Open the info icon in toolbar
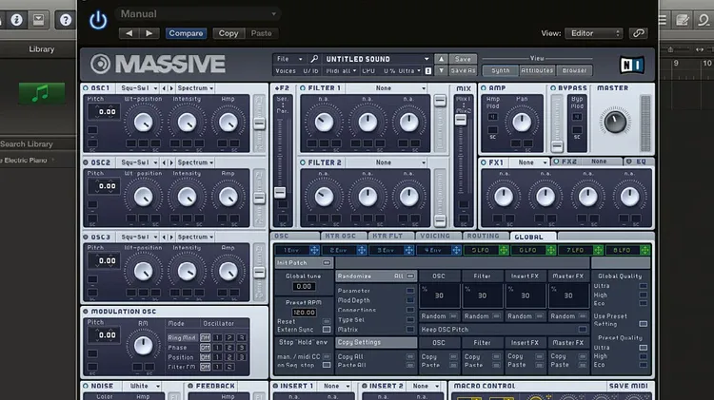Image resolution: width=714 pixels, height=400 pixels. [x=16, y=20]
